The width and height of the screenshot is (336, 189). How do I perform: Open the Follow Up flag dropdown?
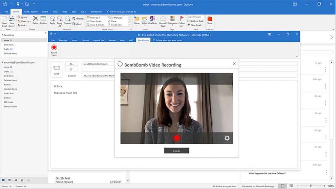pyautogui.click(x=181, y=21)
